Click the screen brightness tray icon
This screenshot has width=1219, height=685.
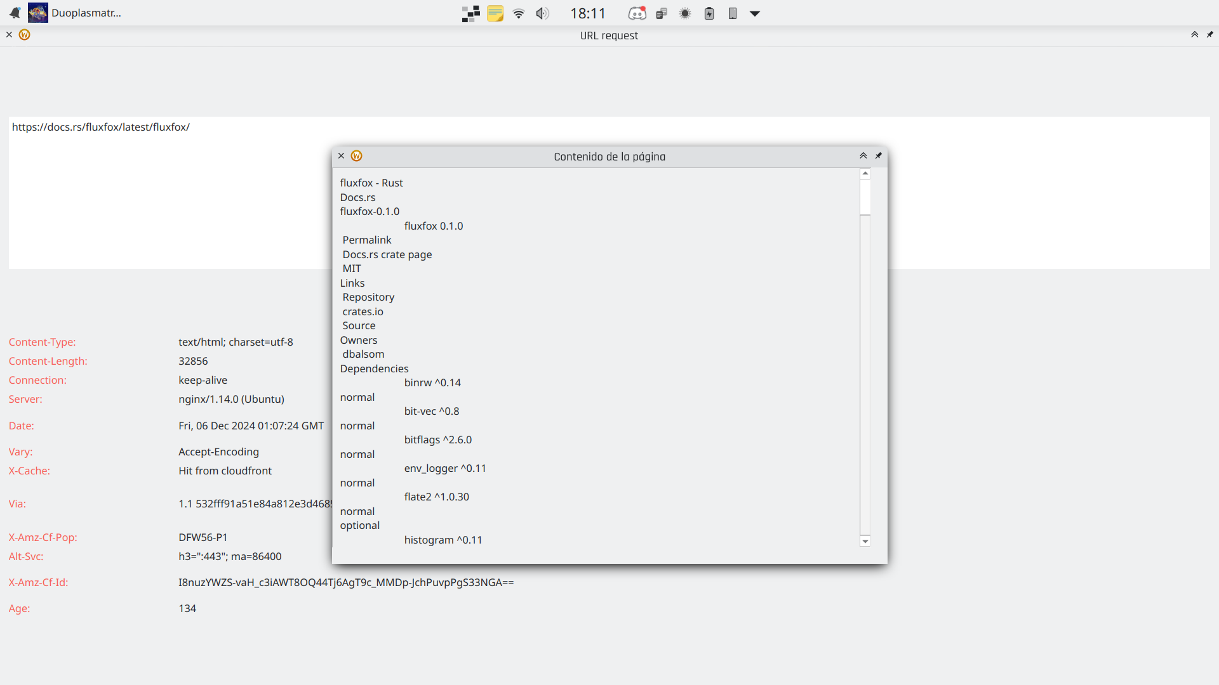point(685,13)
